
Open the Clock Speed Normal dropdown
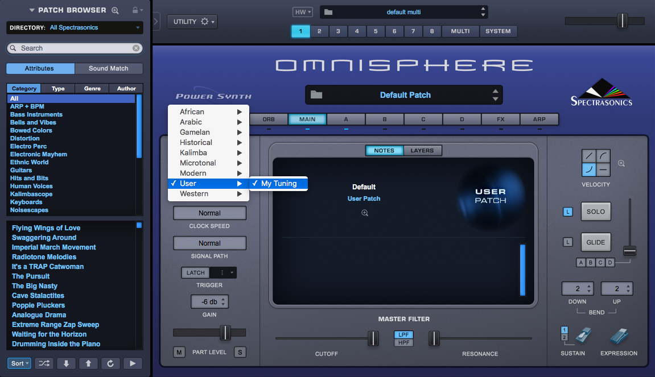(209, 213)
